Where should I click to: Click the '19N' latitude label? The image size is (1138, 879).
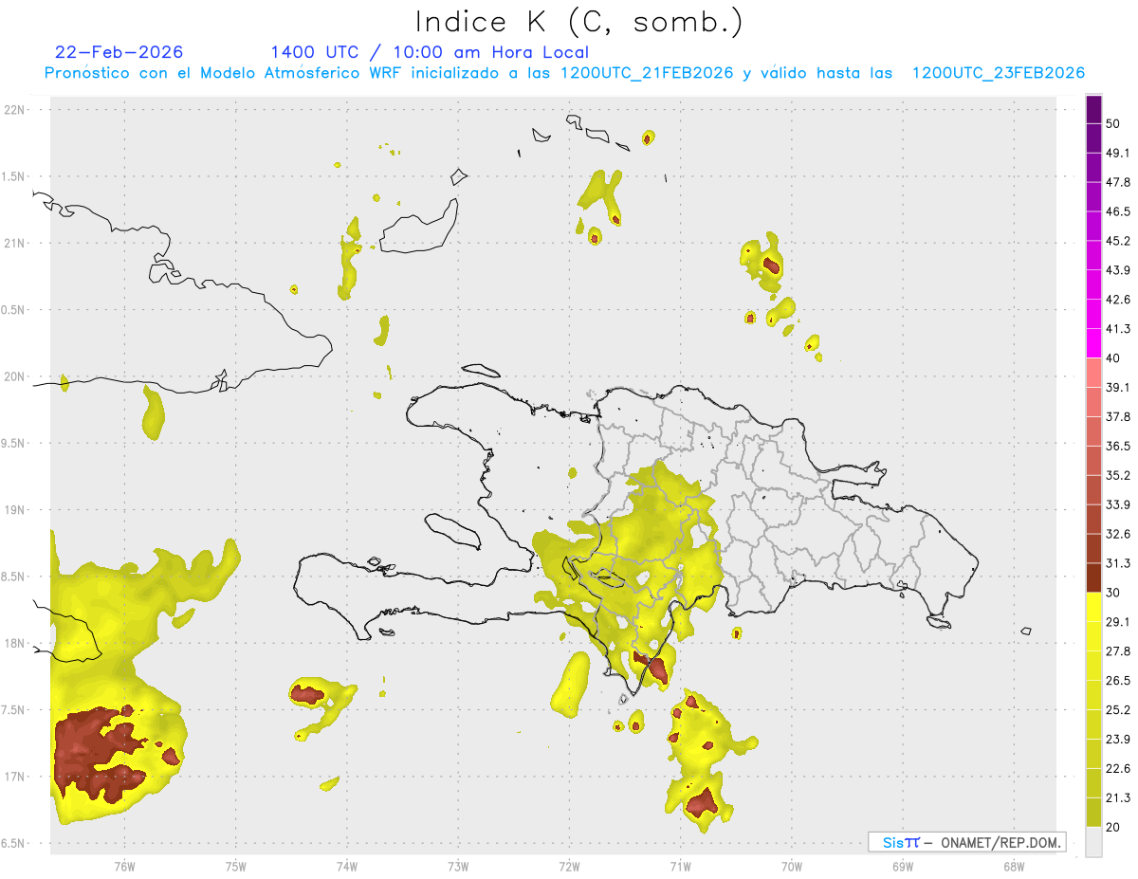click(x=15, y=510)
